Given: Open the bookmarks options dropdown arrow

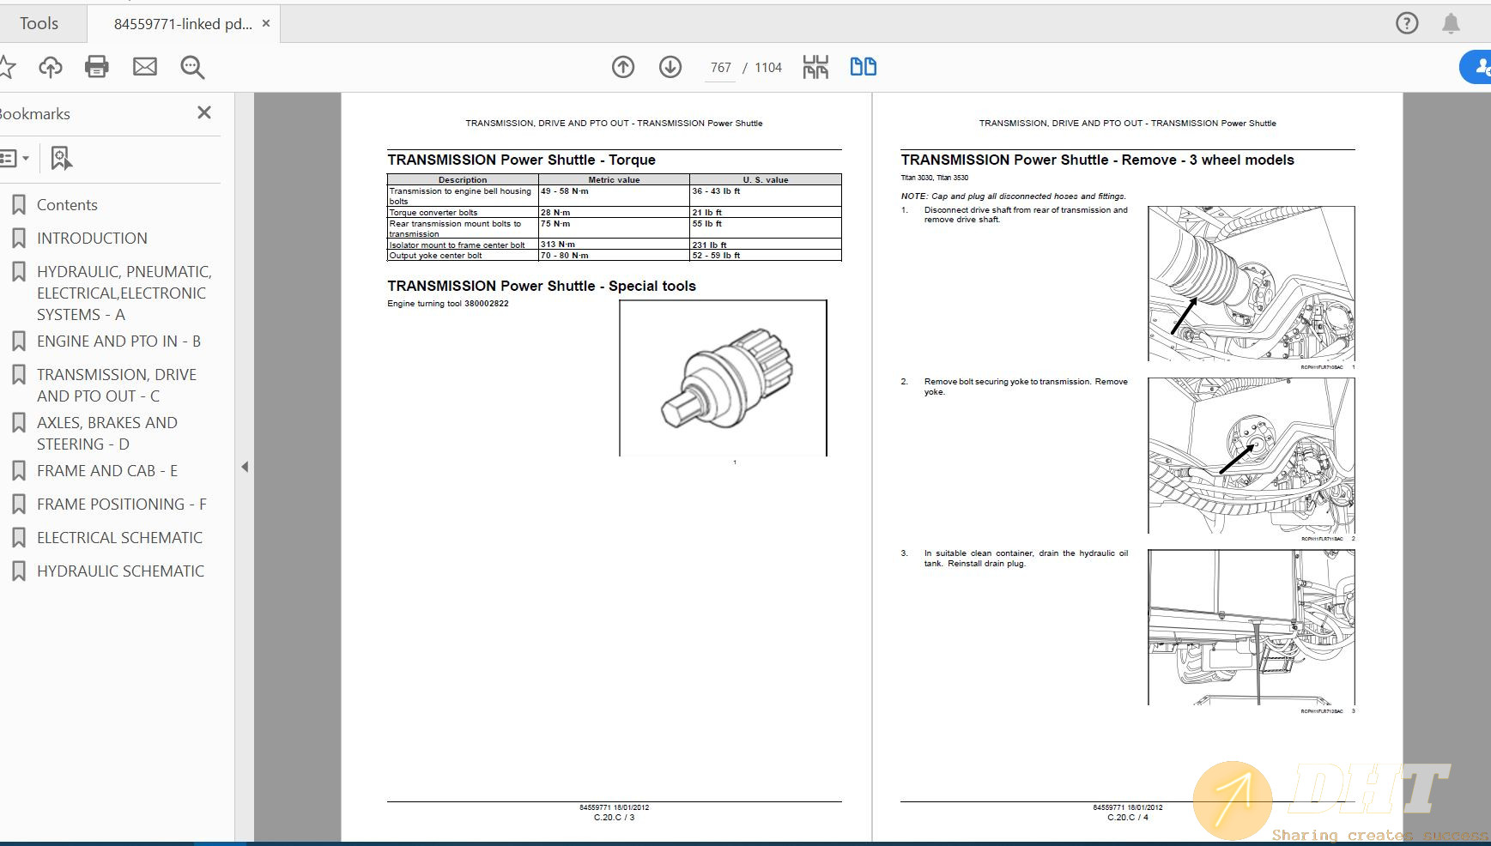Looking at the screenshot, I should pos(28,158).
